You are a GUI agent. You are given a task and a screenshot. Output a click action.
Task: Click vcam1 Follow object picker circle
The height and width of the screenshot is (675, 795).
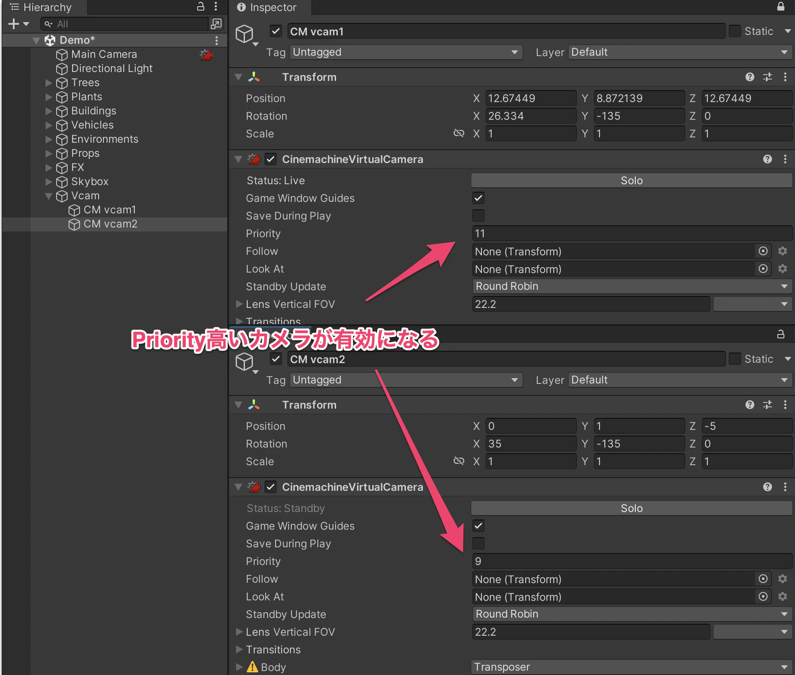pyautogui.click(x=763, y=251)
